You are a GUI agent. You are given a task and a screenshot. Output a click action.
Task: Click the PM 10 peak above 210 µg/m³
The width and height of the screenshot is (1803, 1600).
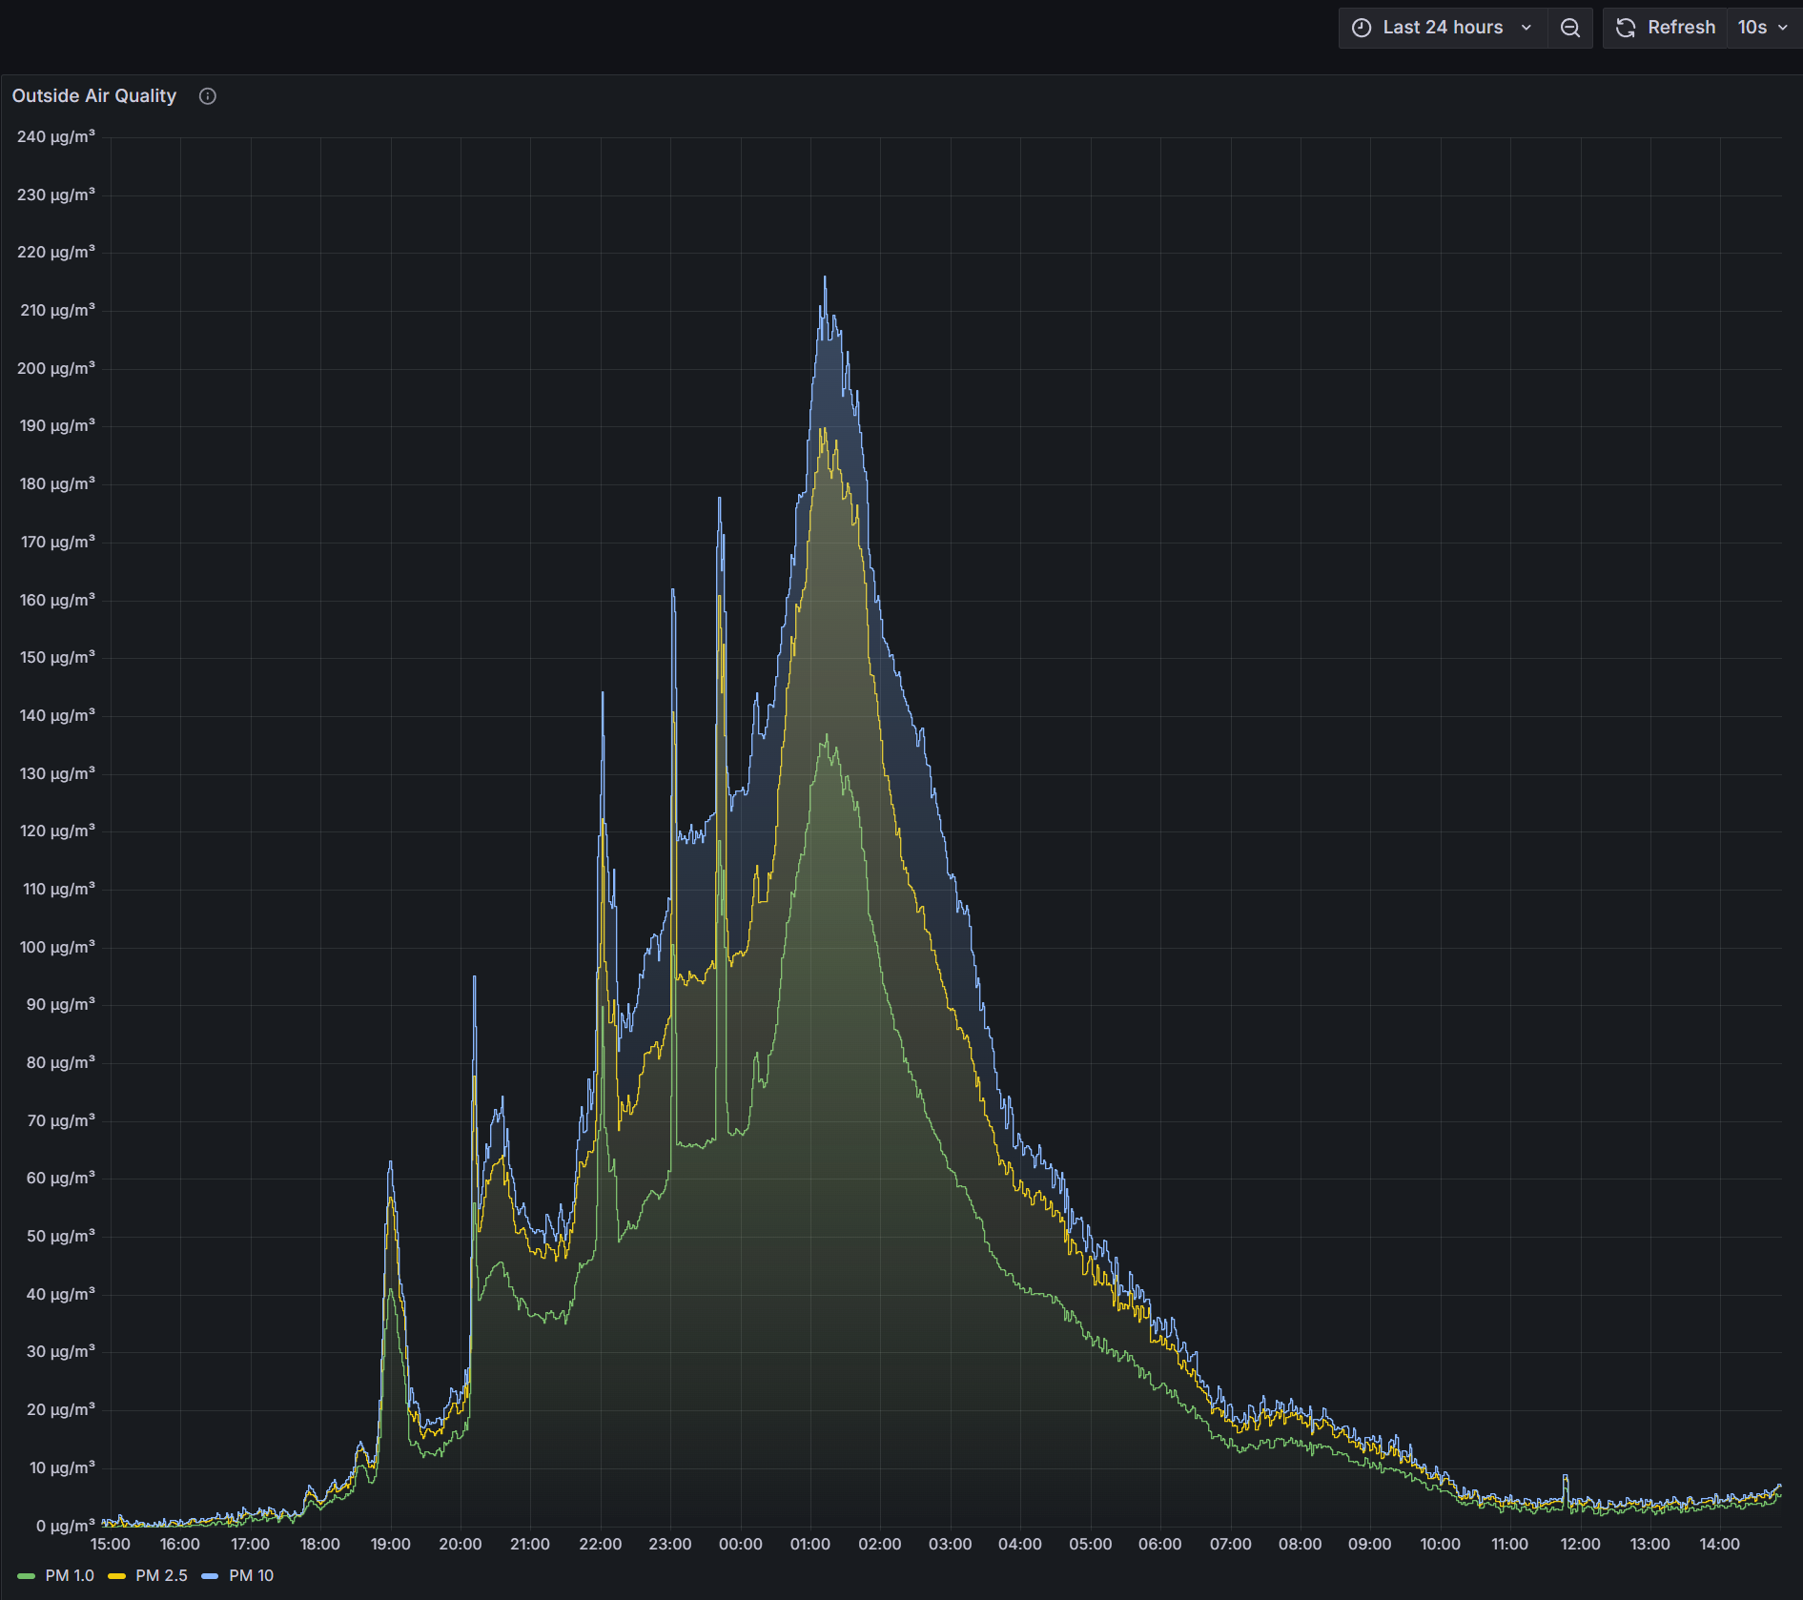point(825,278)
